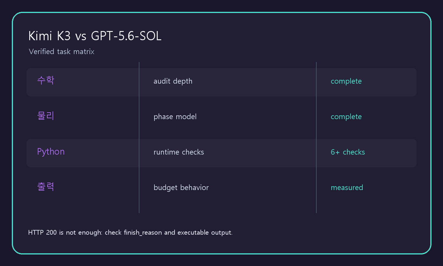Select the 물리 row label
The height and width of the screenshot is (266, 443).
[x=46, y=116]
